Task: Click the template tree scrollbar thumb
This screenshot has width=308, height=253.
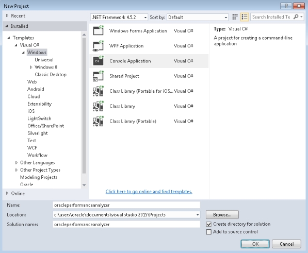Action: click(x=84, y=106)
